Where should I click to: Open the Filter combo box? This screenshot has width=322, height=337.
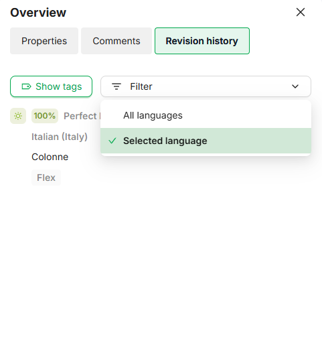[x=206, y=86]
